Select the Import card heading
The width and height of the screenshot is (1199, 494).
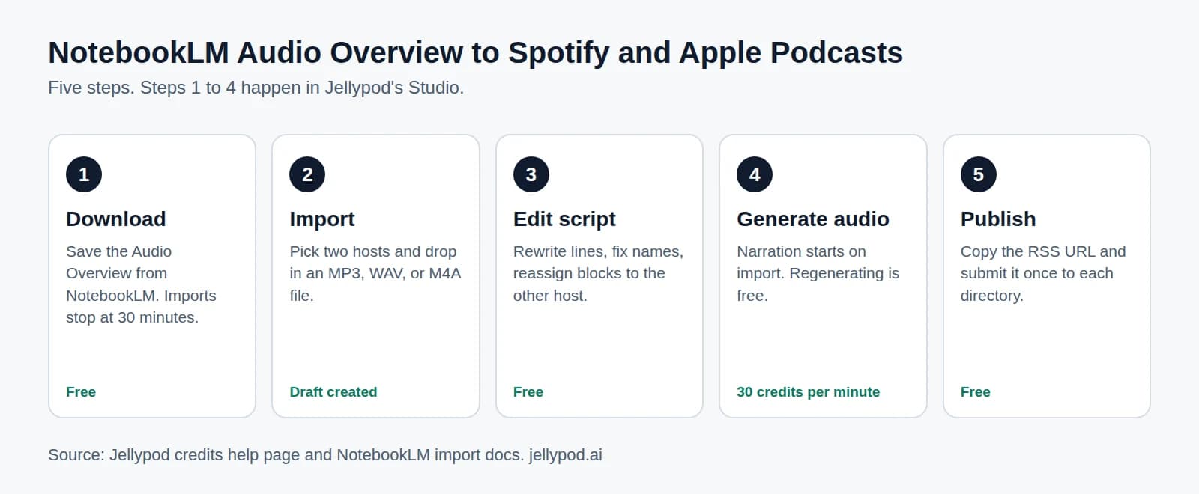point(322,219)
